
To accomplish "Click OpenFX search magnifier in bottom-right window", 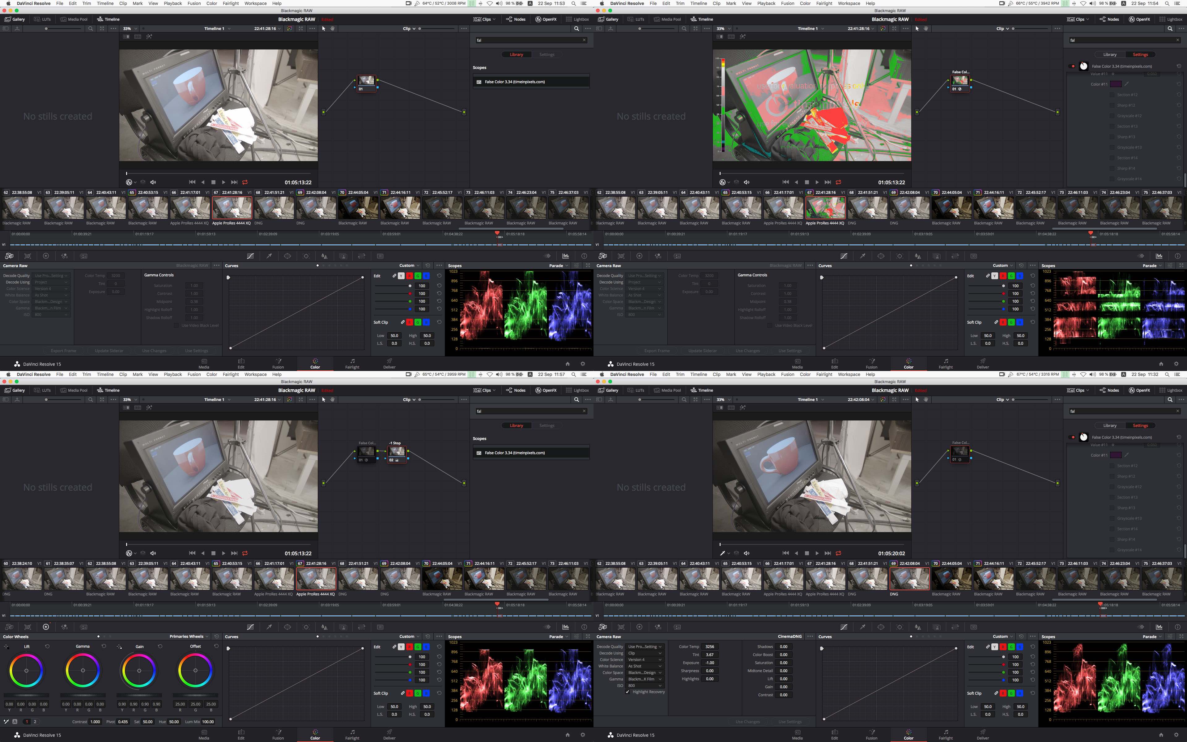I will tap(1170, 399).
